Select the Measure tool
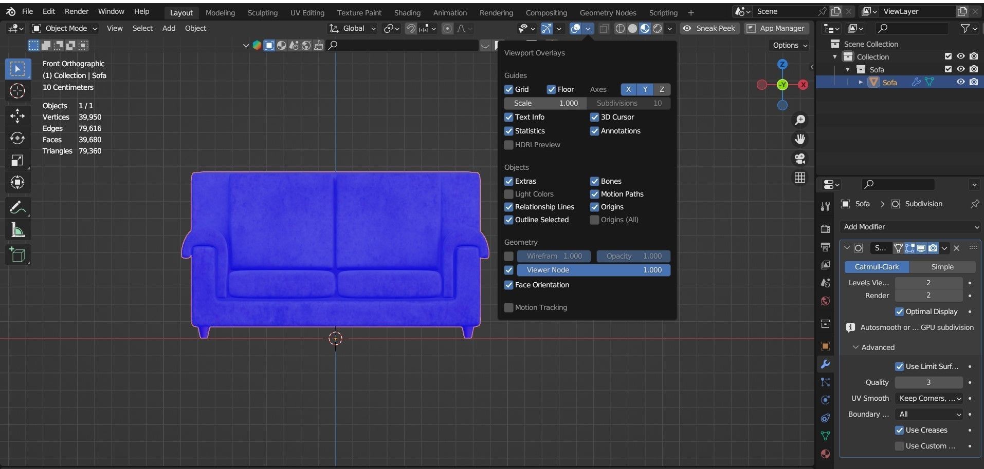The height and width of the screenshot is (469, 984). [17, 230]
